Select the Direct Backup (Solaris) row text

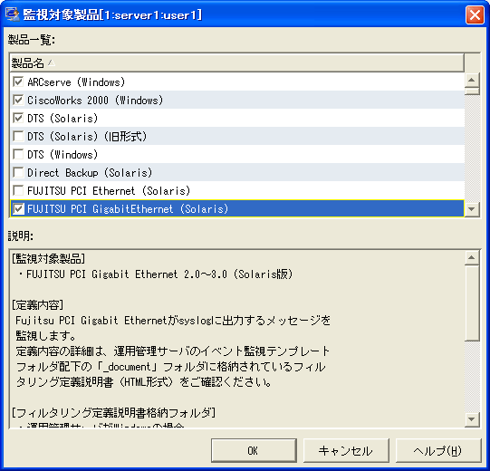(90, 172)
